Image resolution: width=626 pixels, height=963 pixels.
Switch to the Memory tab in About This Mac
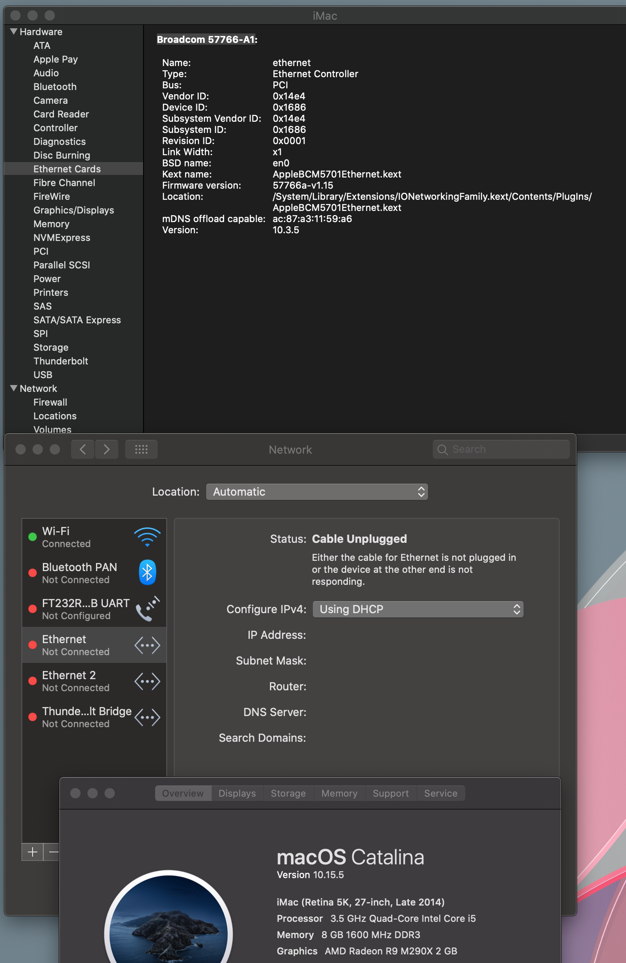pos(339,793)
